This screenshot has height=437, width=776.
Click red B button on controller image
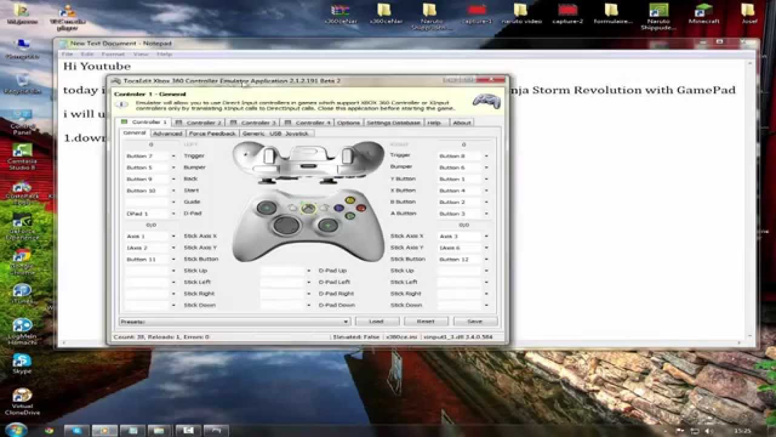tap(361, 208)
